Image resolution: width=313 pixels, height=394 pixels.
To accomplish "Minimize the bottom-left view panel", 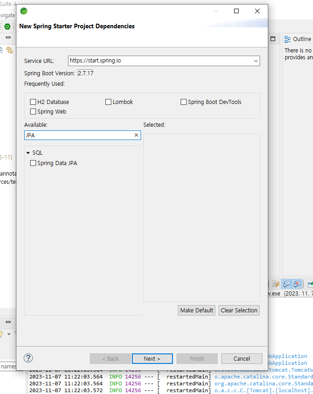I will 8,322.
